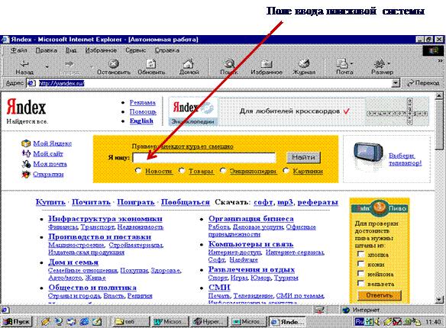Click the example query анекдот курьез смешно
Screen dimensions: 446x328
click(196, 146)
